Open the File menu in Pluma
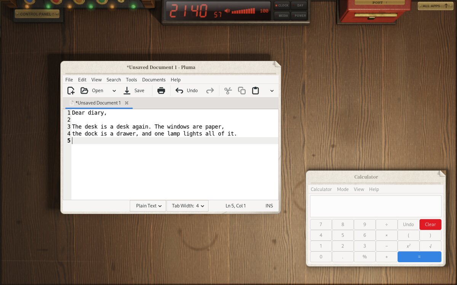This screenshot has width=457, height=285. coord(69,80)
